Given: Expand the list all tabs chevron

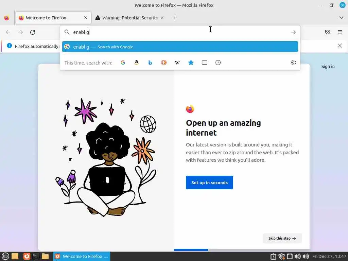Looking at the screenshot, I should tap(341, 18).
